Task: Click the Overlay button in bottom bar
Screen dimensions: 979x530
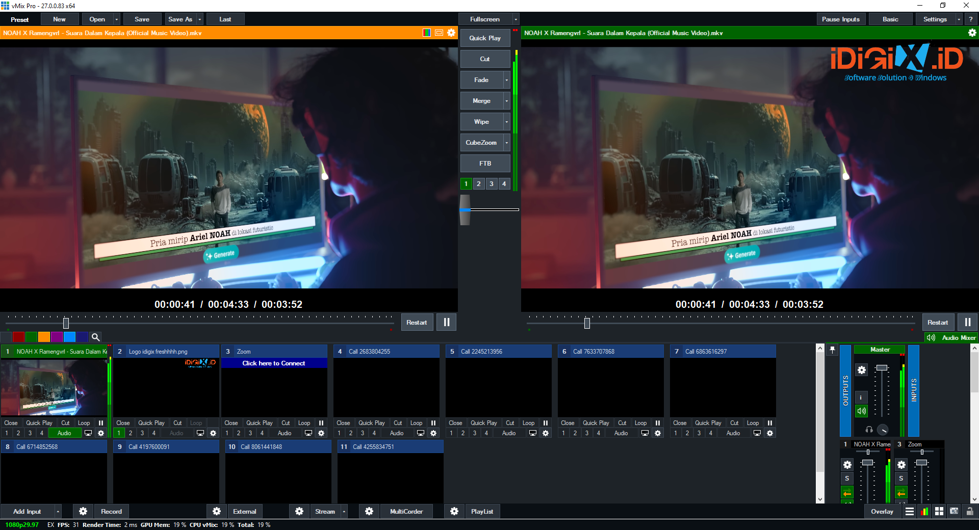Action: pyautogui.click(x=882, y=511)
